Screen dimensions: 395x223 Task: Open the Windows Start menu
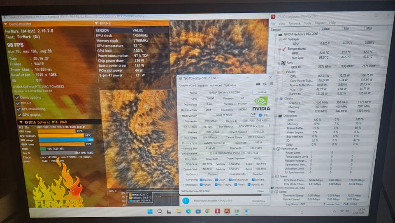coord(150,212)
